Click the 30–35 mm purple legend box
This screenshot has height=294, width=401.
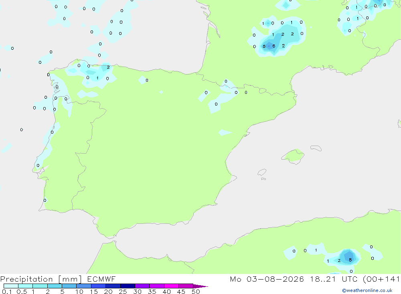(x=142, y=286)
